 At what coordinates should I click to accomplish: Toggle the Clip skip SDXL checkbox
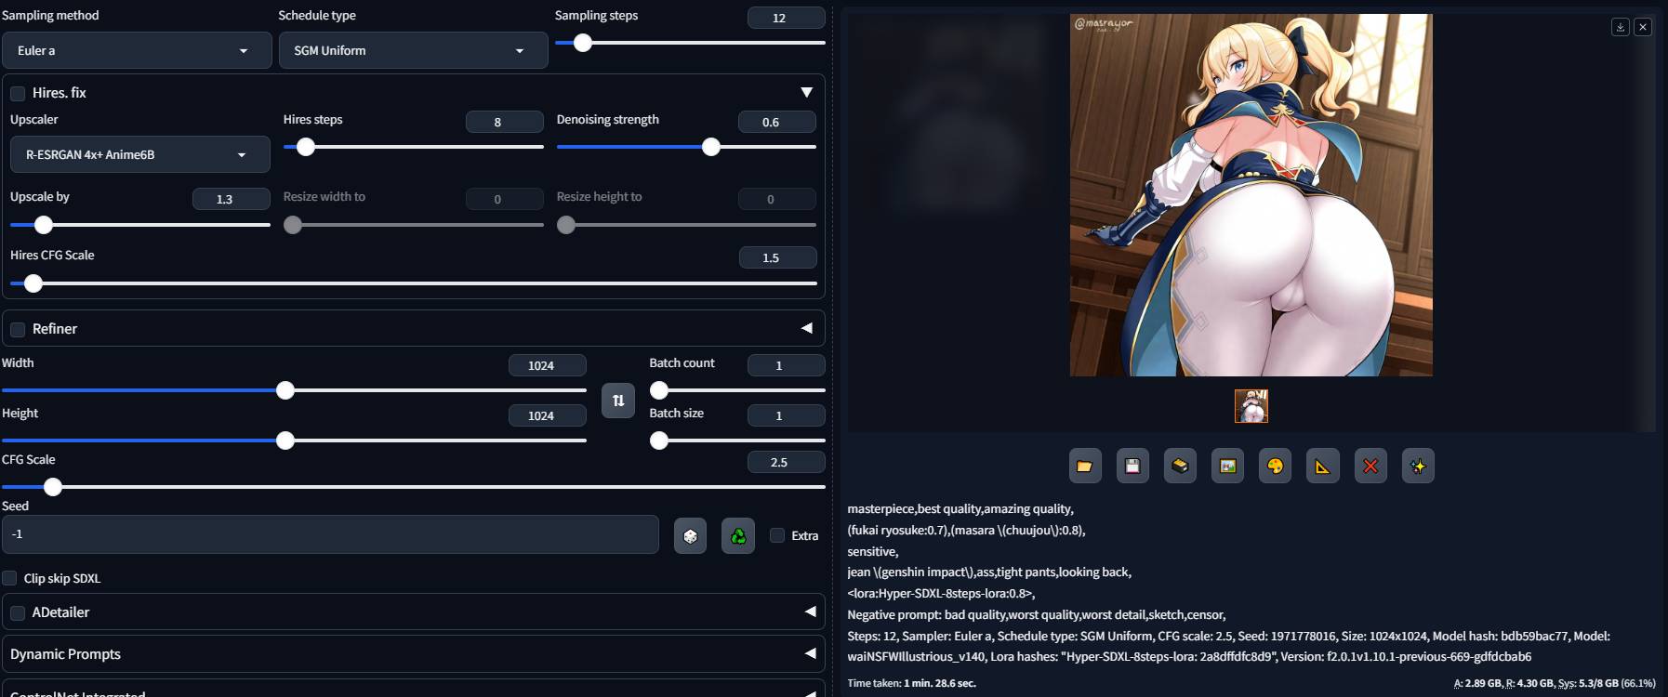[x=9, y=578]
